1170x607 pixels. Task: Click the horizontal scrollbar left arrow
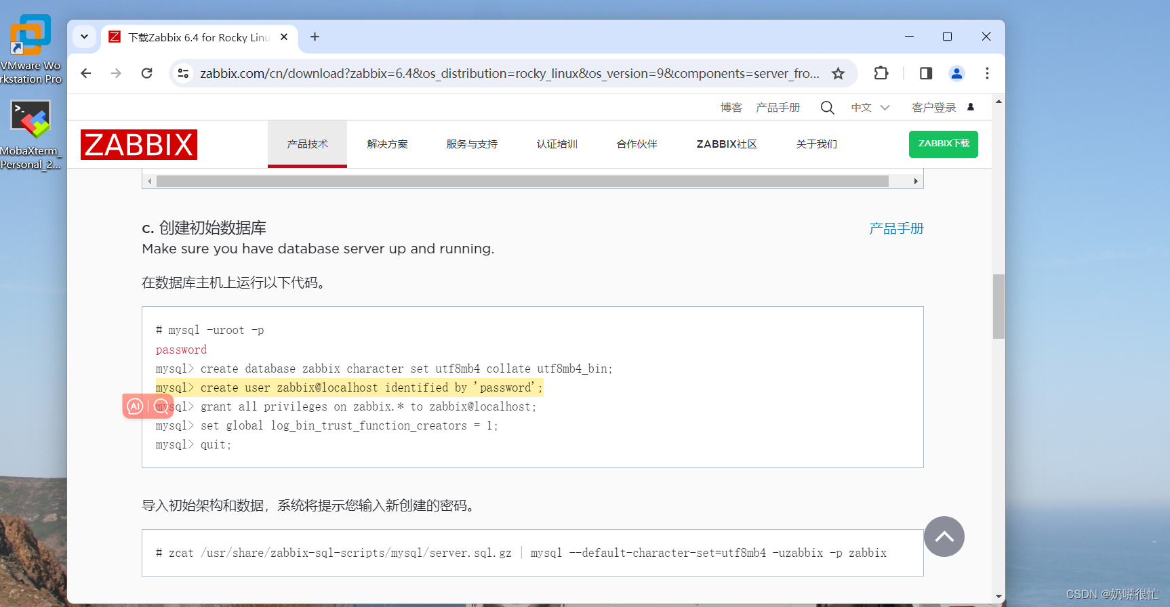[150, 181]
